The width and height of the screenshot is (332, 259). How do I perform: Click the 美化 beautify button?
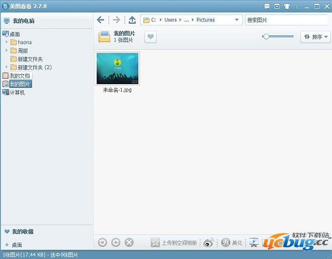232,242
